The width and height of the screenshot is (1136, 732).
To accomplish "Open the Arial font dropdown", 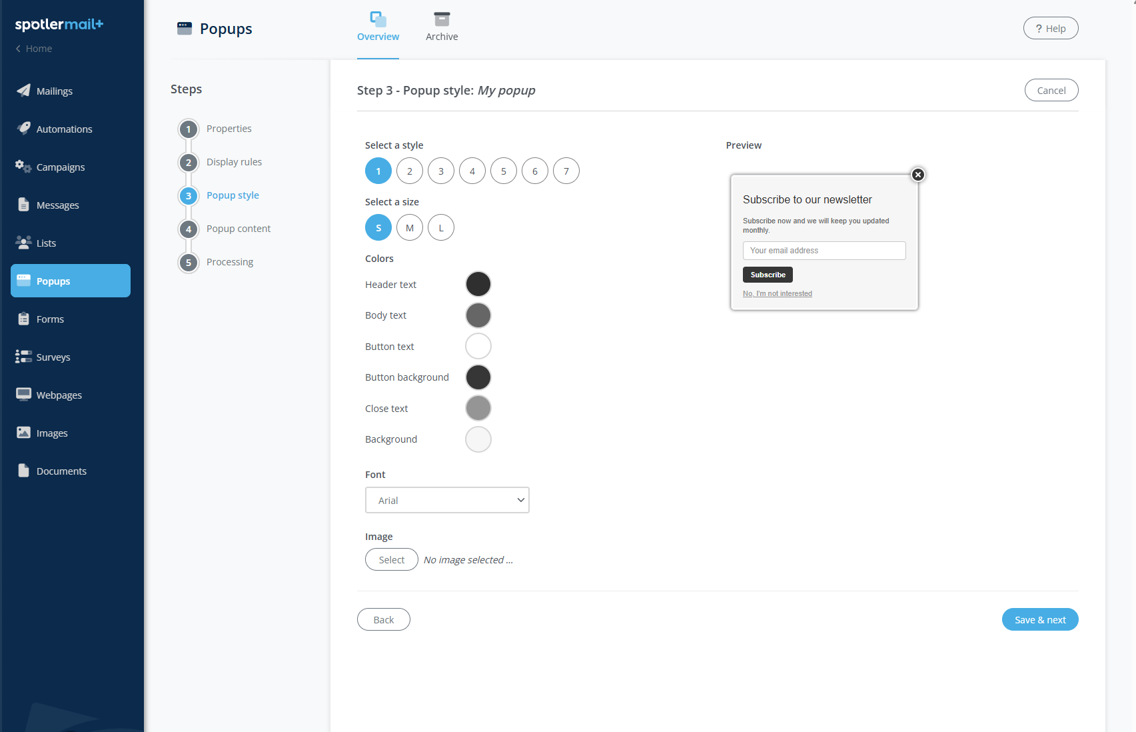I will 447,500.
